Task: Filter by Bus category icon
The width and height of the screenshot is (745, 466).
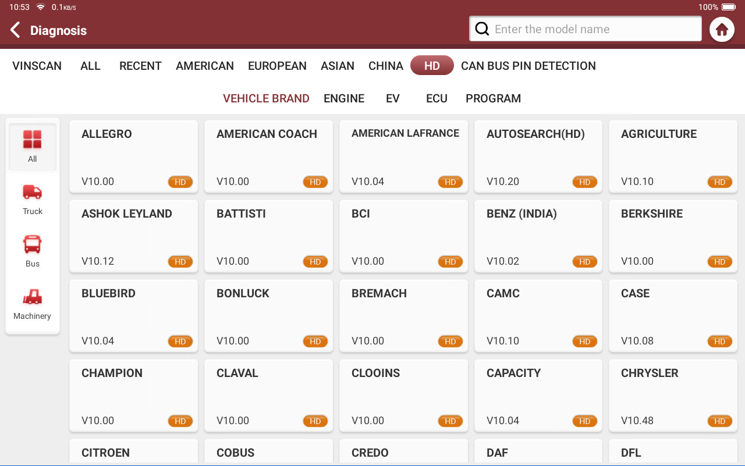Action: click(x=33, y=251)
